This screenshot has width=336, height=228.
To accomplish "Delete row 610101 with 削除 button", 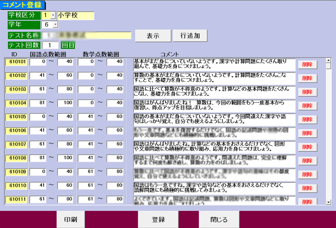I will click(307, 65).
